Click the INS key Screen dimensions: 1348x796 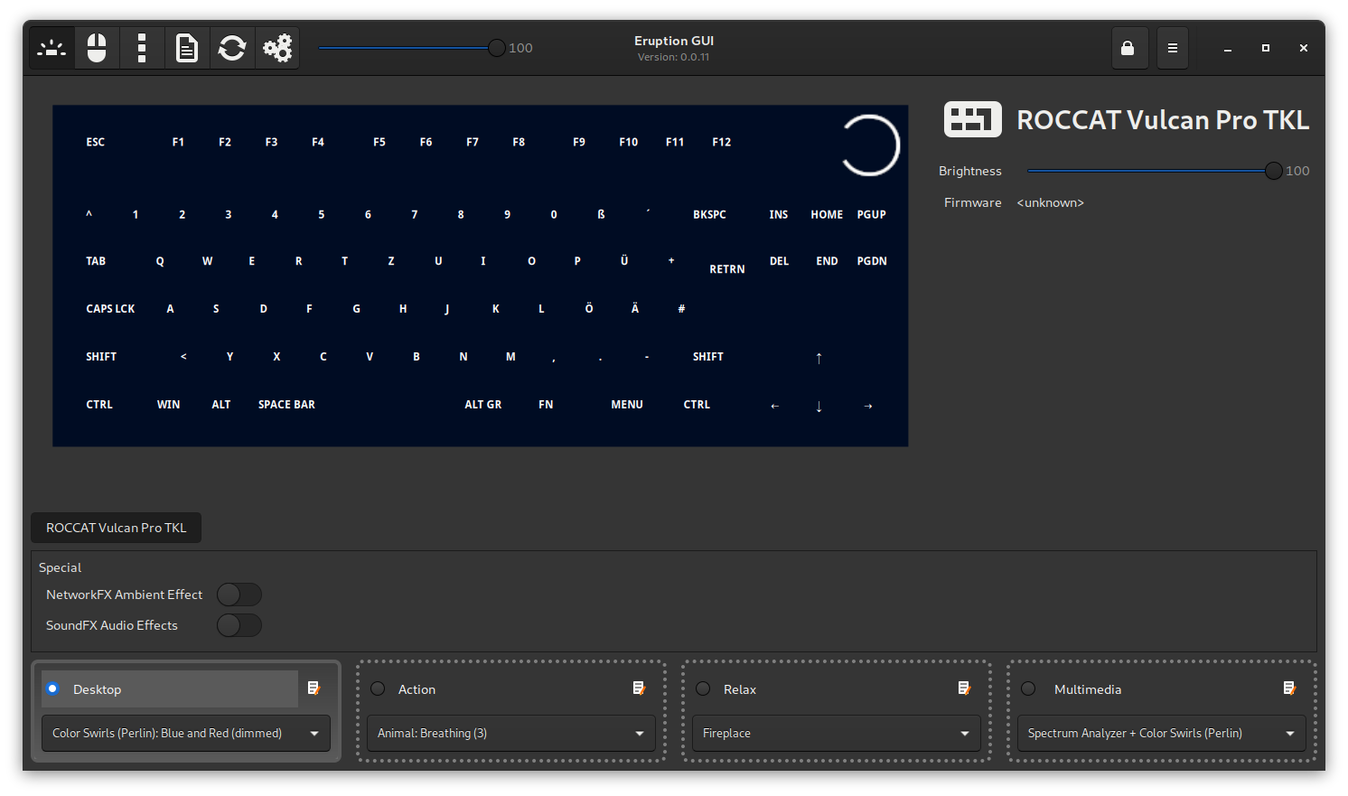[x=779, y=214]
